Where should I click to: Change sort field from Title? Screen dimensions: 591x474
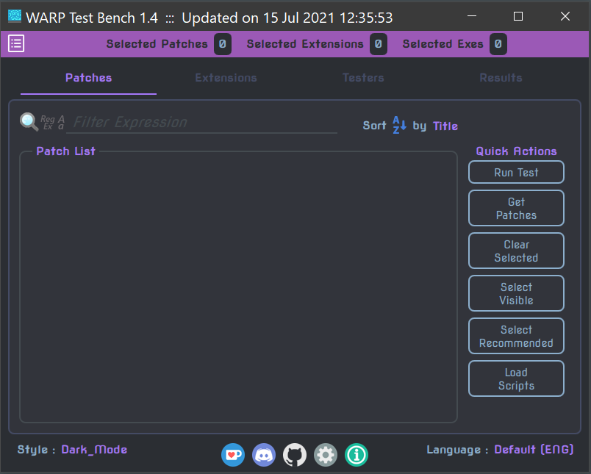[x=445, y=126]
